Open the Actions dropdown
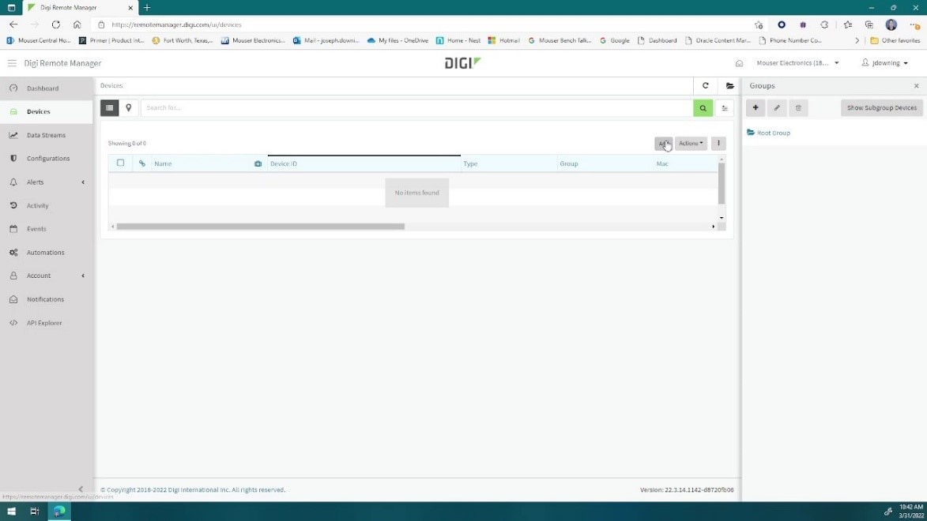The height and width of the screenshot is (521, 927). coord(690,144)
